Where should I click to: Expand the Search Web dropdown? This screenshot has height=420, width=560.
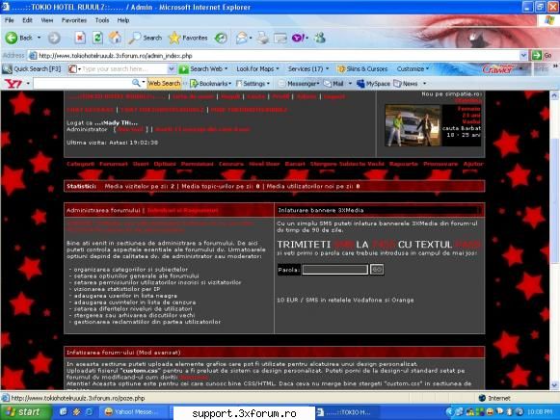pyautogui.click(x=227, y=68)
